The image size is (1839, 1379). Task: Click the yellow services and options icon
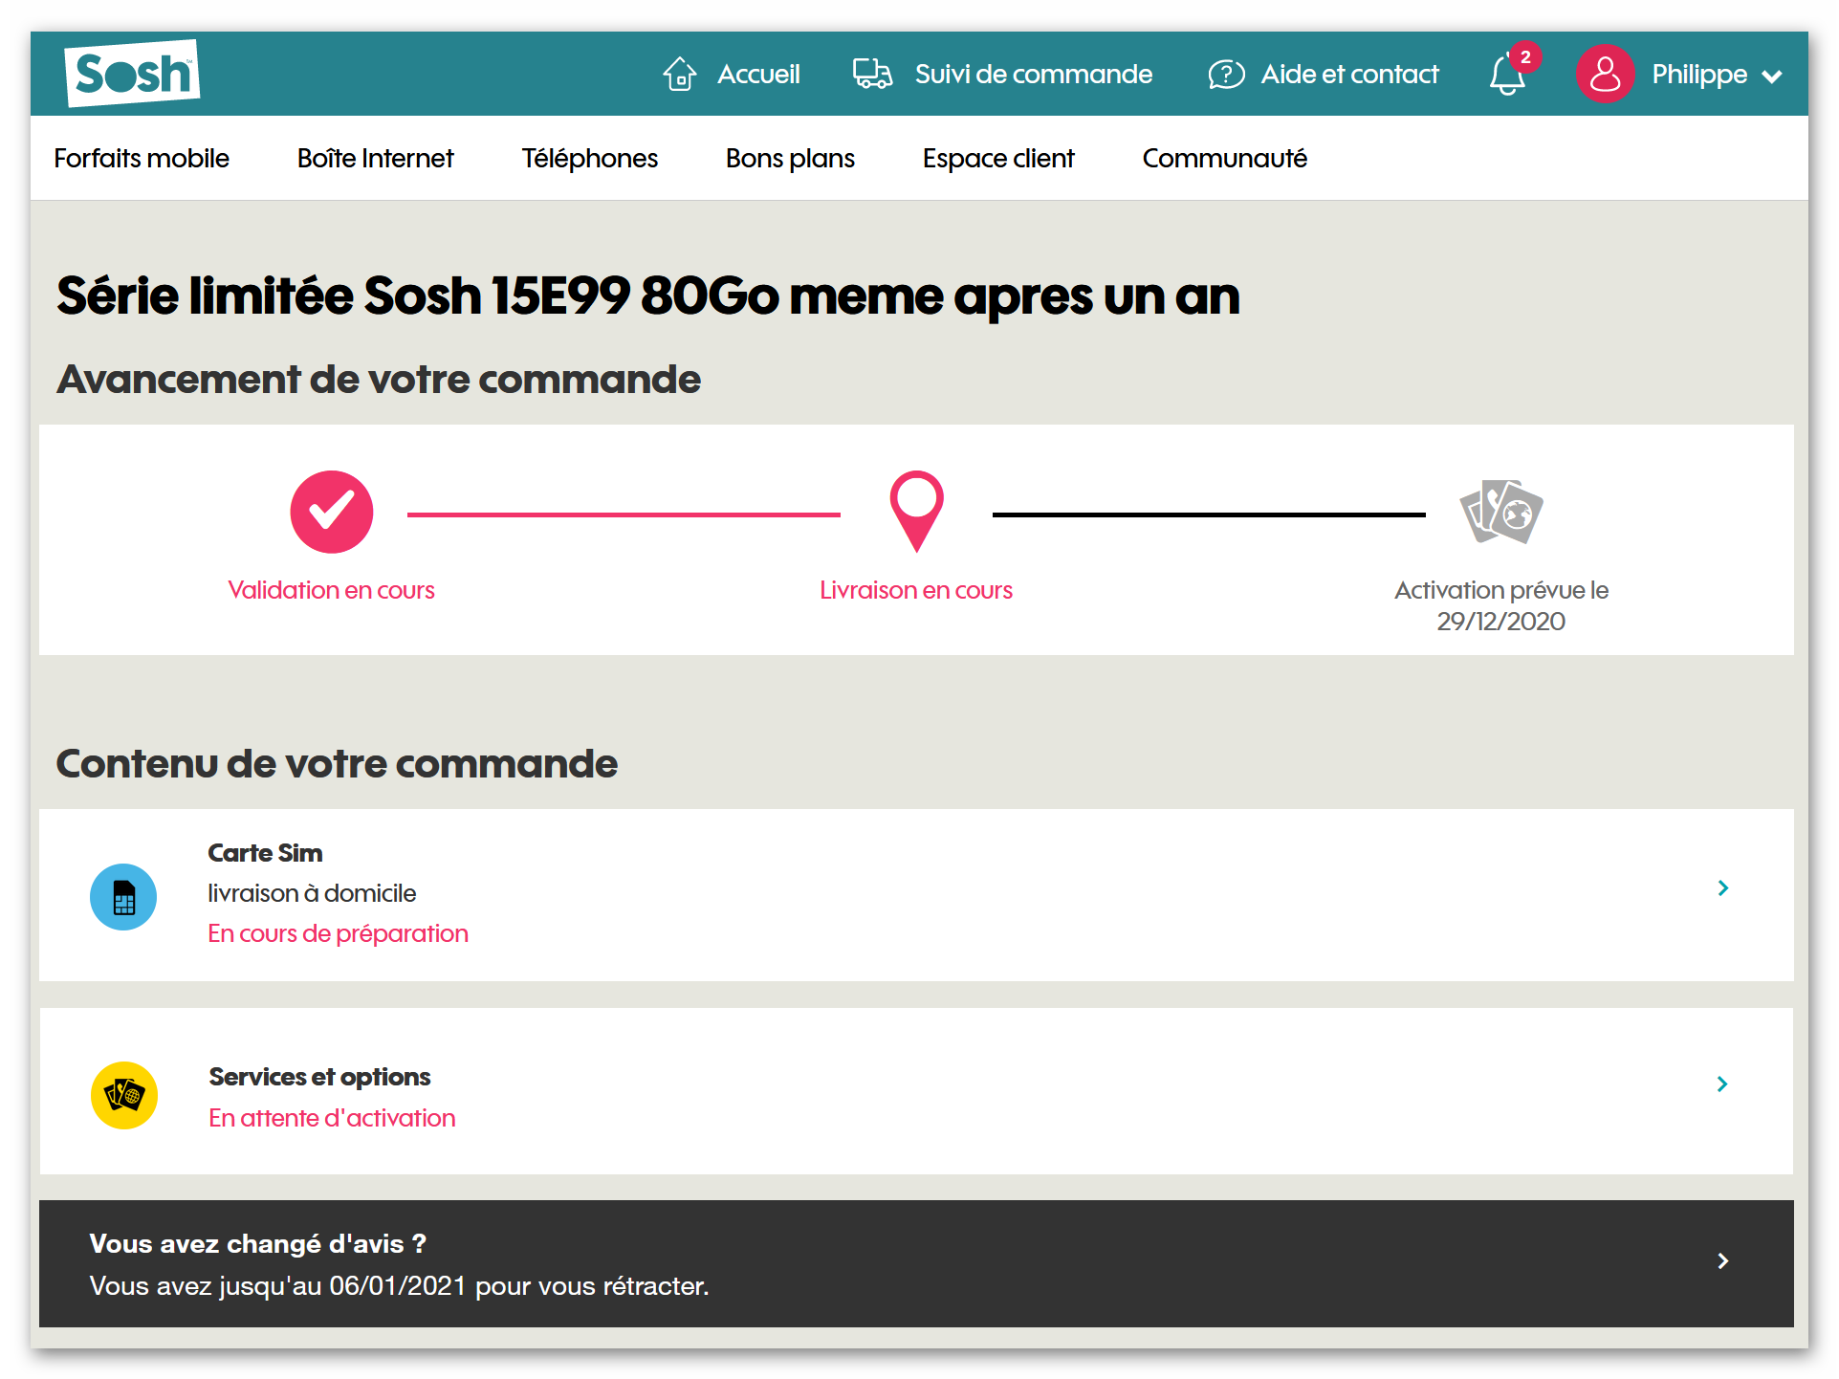tap(123, 1095)
